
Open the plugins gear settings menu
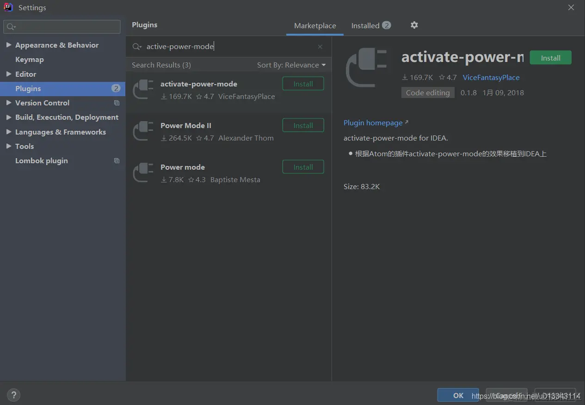[414, 25]
